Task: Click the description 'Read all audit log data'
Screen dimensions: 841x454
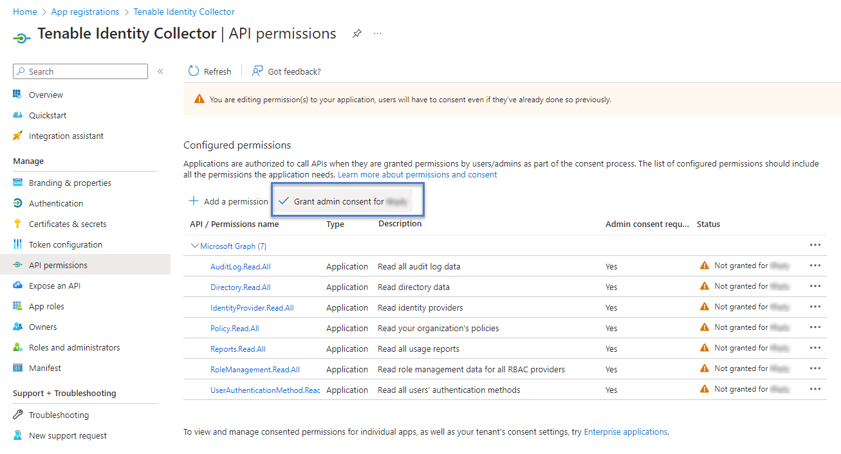Action: [x=419, y=266]
